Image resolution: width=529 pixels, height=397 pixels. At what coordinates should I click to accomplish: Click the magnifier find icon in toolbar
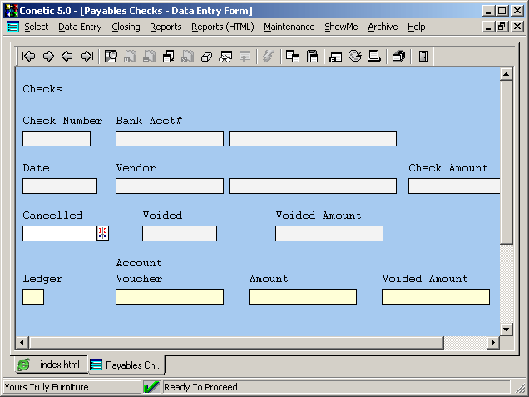click(x=111, y=57)
